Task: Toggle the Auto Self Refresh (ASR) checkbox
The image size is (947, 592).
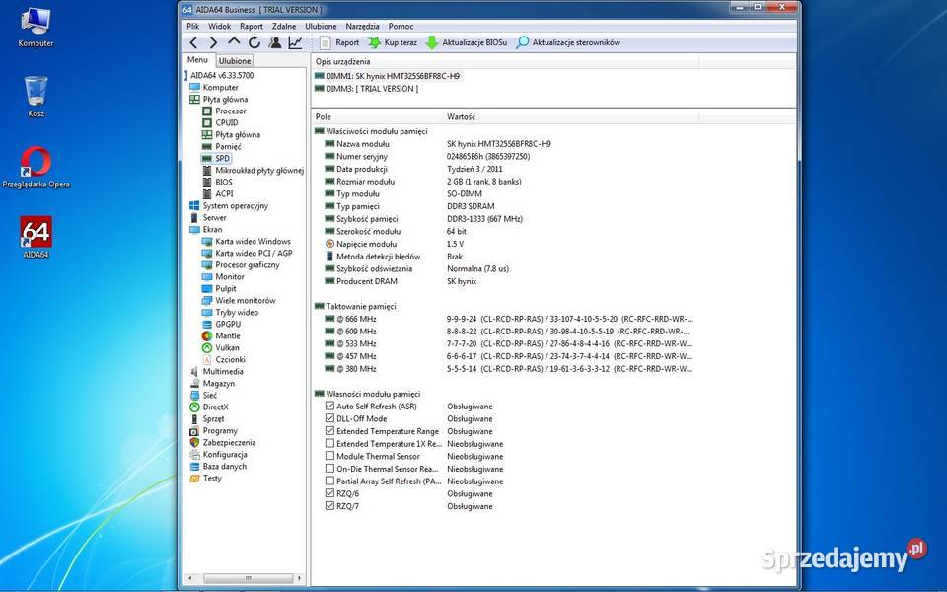Action: pyautogui.click(x=329, y=407)
